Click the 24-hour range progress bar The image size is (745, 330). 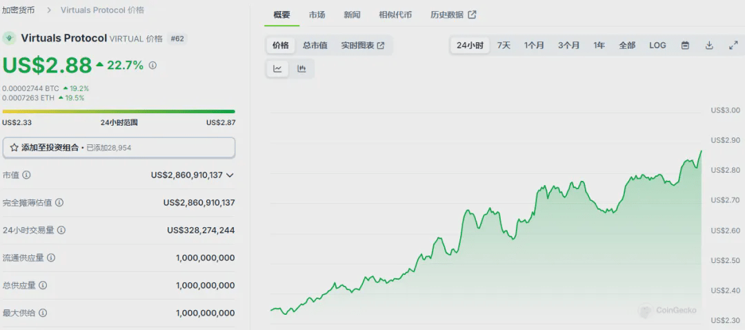[119, 112]
